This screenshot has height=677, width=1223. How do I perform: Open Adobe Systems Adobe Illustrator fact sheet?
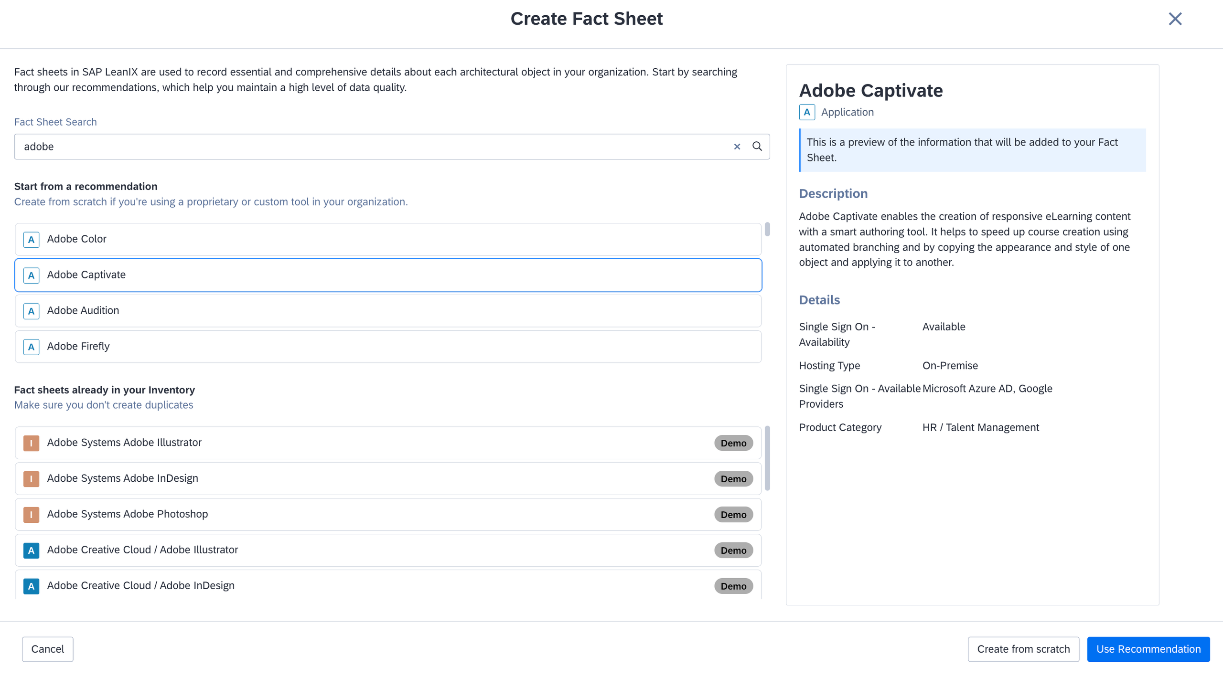(x=388, y=443)
